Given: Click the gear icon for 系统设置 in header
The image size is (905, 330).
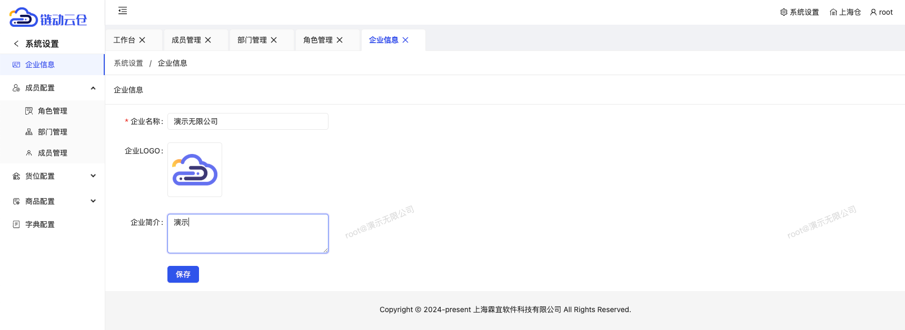Looking at the screenshot, I should coord(784,12).
